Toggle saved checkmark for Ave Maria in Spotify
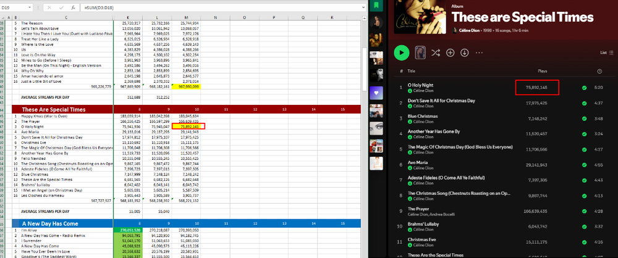 pyautogui.click(x=584, y=165)
